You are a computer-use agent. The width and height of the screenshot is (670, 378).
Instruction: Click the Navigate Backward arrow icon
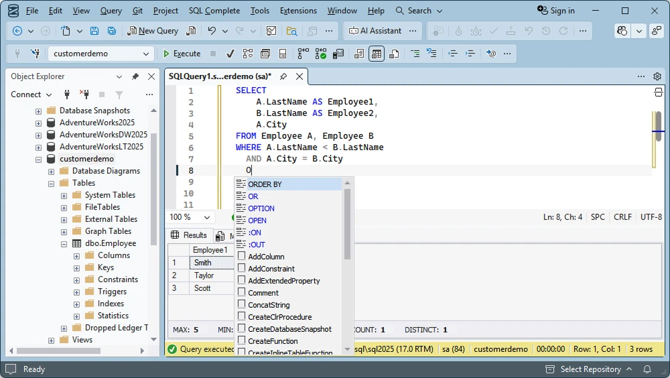pyautogui.click(x=17, y=31)
